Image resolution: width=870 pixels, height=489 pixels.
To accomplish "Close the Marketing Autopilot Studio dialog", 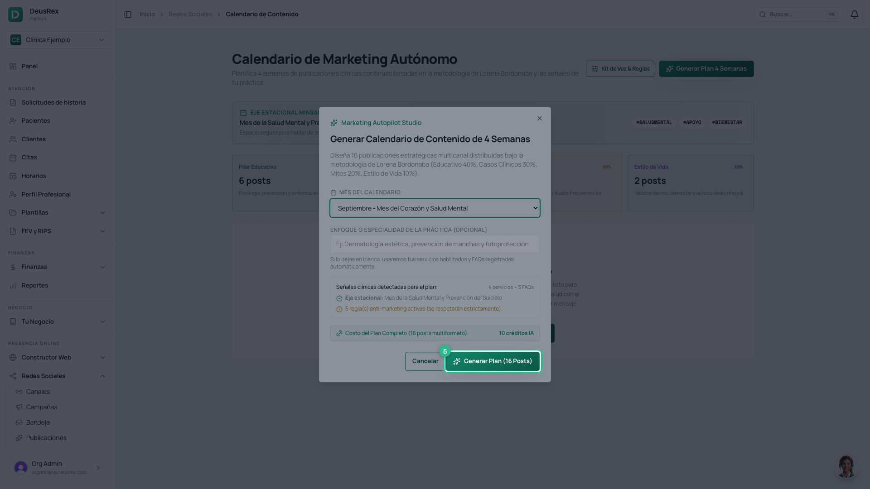I will [x=539, y=118].
